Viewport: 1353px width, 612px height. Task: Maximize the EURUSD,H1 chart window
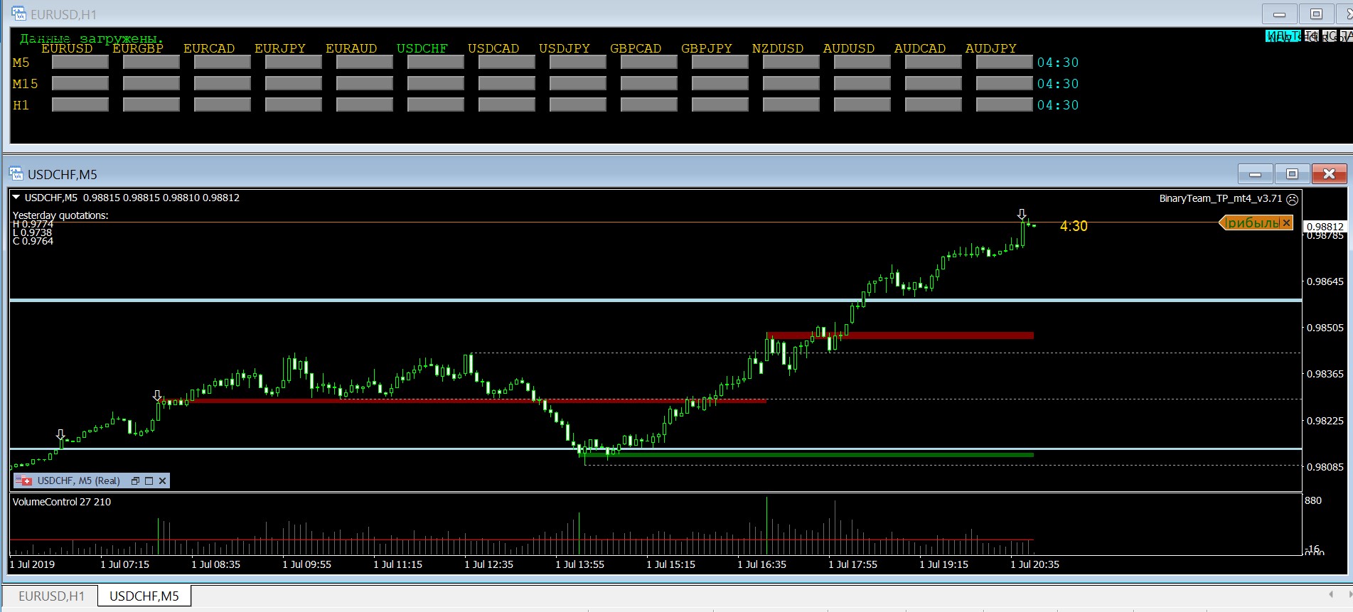[1316, 14]
